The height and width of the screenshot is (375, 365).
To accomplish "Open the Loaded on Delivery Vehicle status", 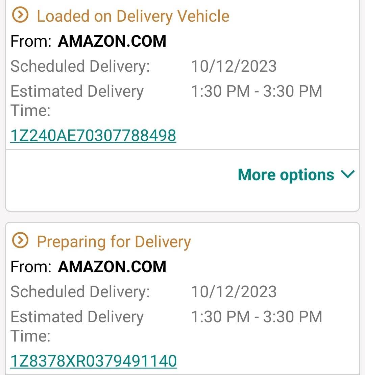I will [x=133, y=16].
